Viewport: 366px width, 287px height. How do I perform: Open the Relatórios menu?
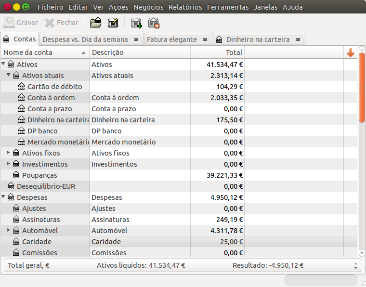point(185,7)
